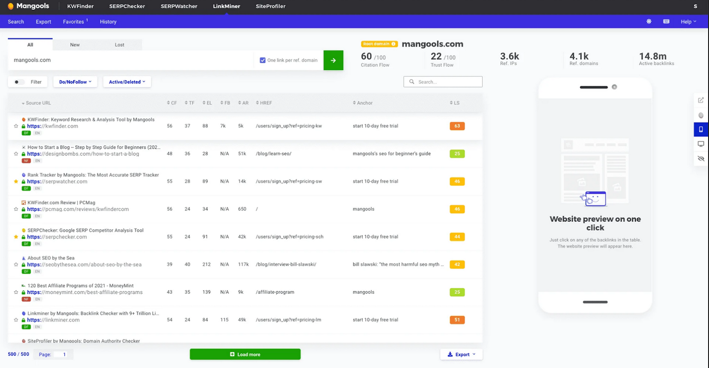Image resolution: width=709 pixels, height=368 pixels.
Task: Unfavorite the serpwatcher.com starred row
Action: [x=16, y=182]
